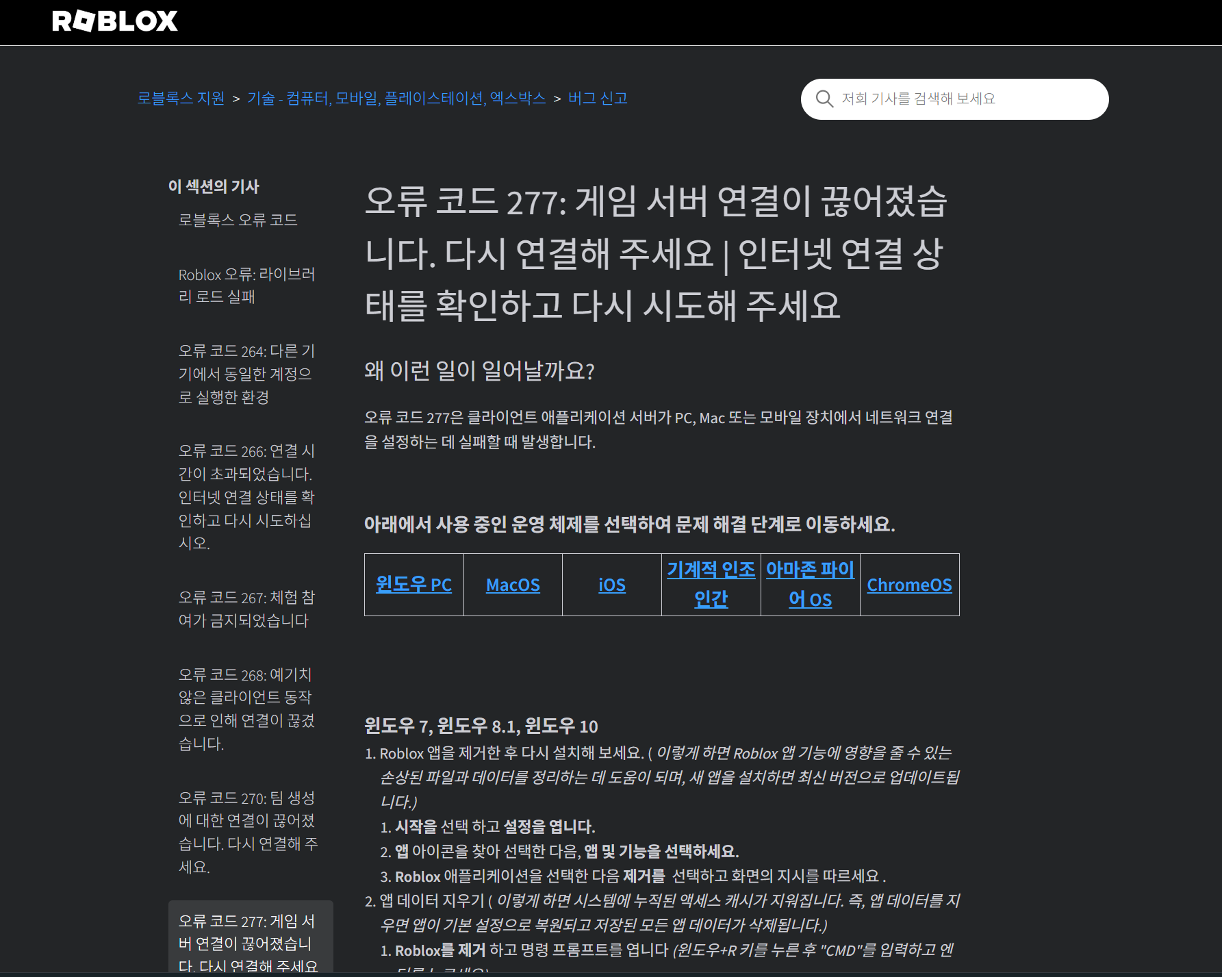Jump to iOS troubleshooting steps
This screenshot has width=1222, height=977.
611,585
